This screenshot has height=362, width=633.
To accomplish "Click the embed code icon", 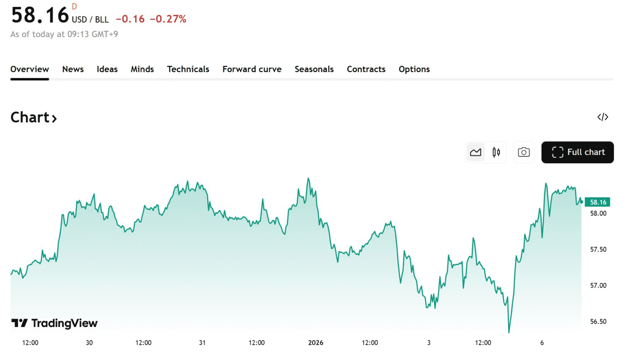I will 603,117.
